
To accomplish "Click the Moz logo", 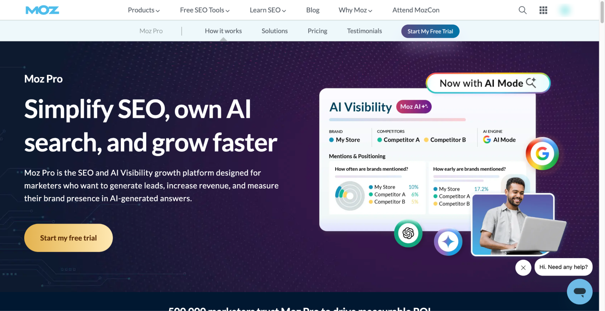I will pyautogui.click(x=42, y=10).
